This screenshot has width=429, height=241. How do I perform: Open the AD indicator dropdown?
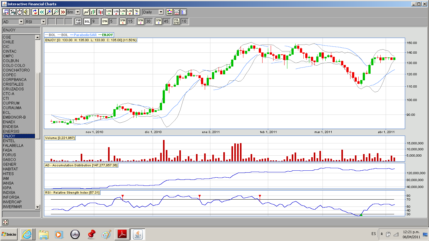13,21
